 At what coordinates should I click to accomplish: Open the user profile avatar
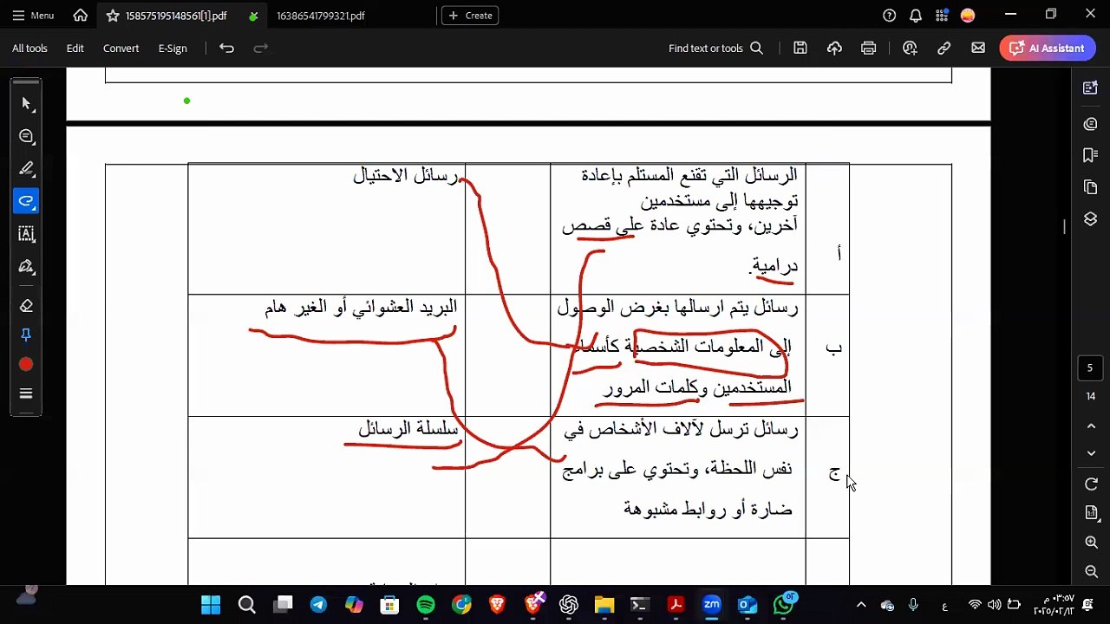pyautogui.click(x=968, y=16)
